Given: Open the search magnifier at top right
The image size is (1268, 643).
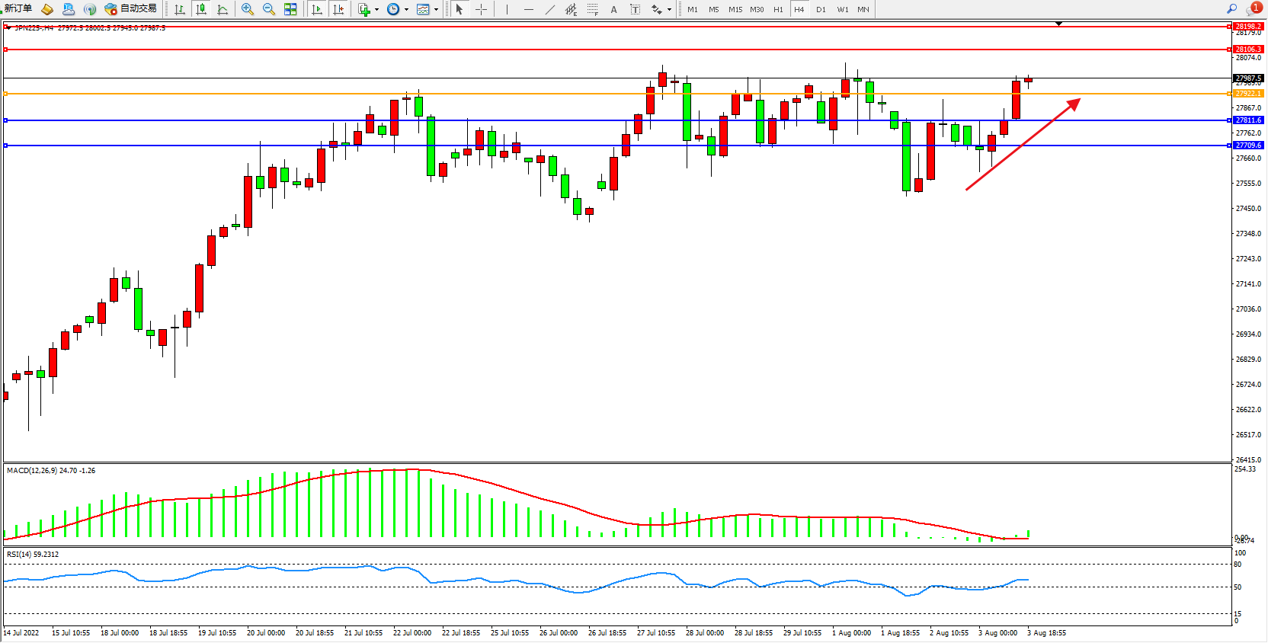Looking at the screenshot, I should (1231, 8).
